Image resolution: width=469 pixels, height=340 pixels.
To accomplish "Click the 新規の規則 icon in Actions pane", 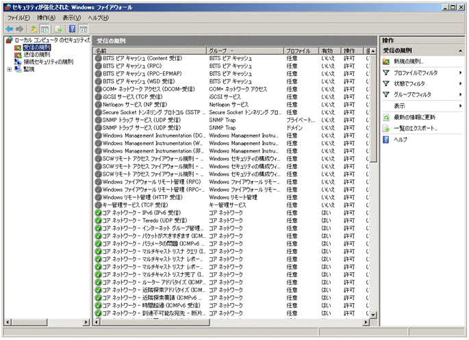I will click(387, 62).
